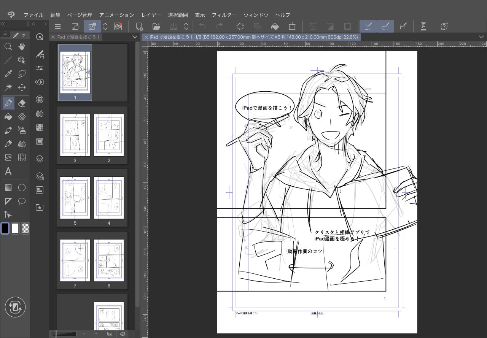Open the レイヤー menu
The image size is (487, 338).
point(151,15)
